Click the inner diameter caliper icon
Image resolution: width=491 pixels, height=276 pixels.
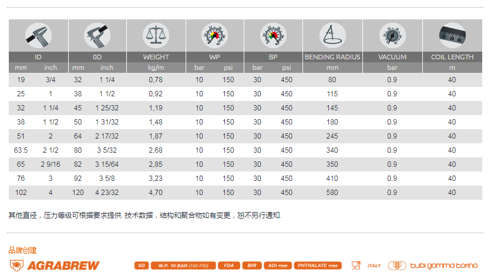pyautogui.click(x=38, y=35)
